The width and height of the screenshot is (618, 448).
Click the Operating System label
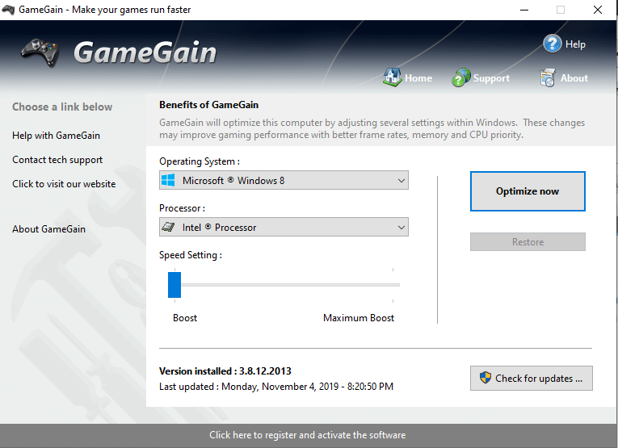tap(200, 161)
